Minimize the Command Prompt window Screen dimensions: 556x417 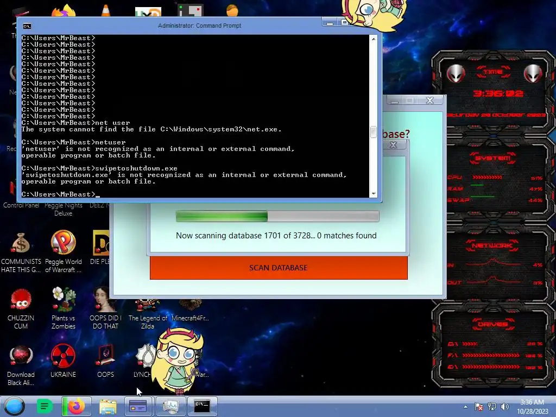click(x=330, y=23)
